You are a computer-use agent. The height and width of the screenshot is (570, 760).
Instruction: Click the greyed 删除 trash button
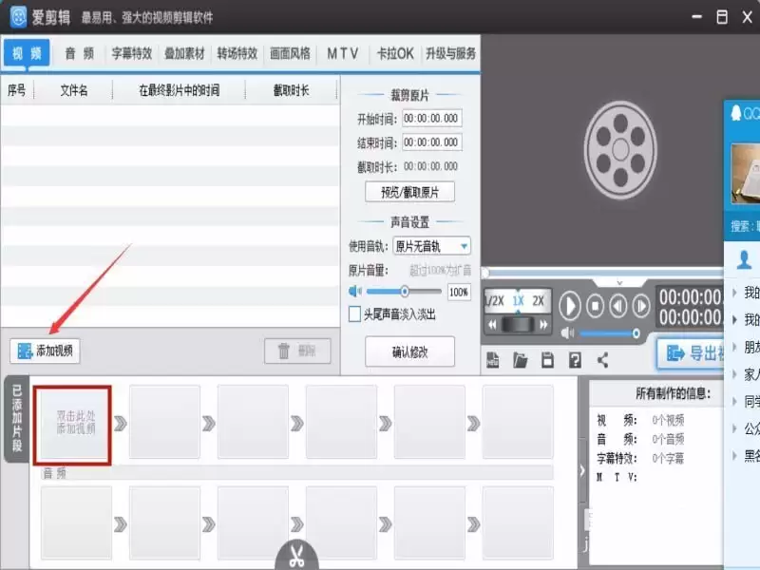pos(297,351)
